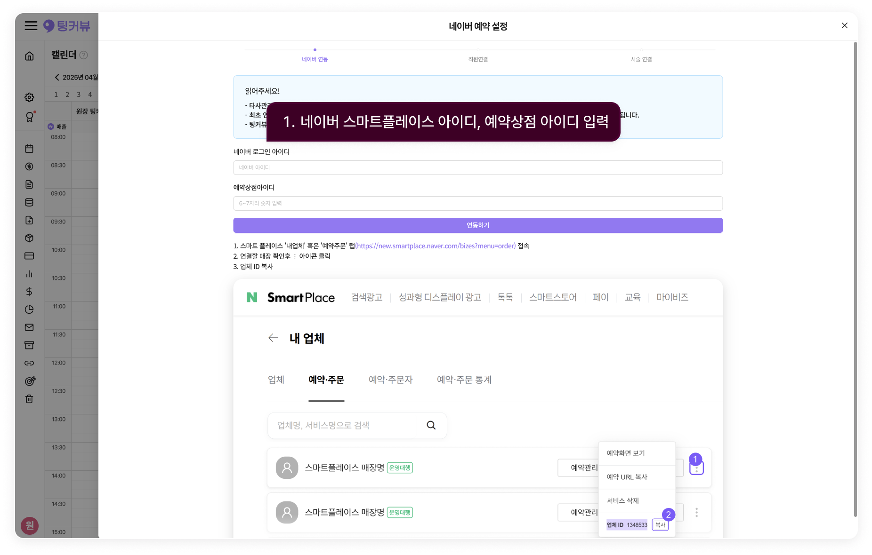Select date 3 in calendar header

[79, 95]
